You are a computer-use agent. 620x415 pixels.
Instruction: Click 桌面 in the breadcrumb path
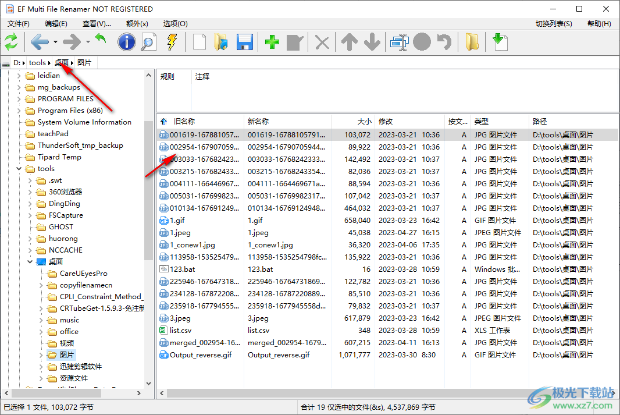click(x=62, y=62)
